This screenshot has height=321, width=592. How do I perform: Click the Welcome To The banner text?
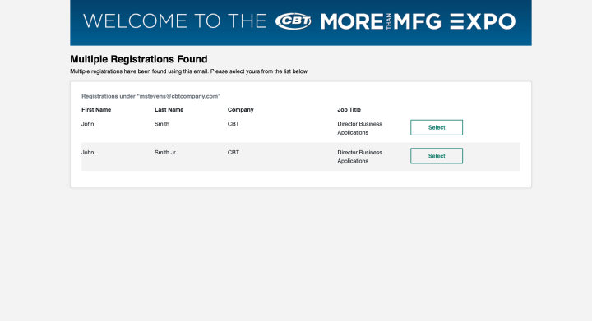(175, 21)
